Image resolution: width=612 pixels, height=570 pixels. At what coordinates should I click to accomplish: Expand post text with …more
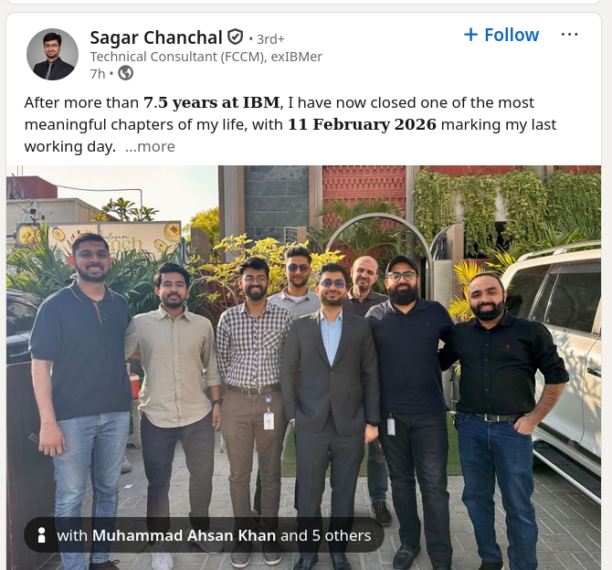(151, 147)
